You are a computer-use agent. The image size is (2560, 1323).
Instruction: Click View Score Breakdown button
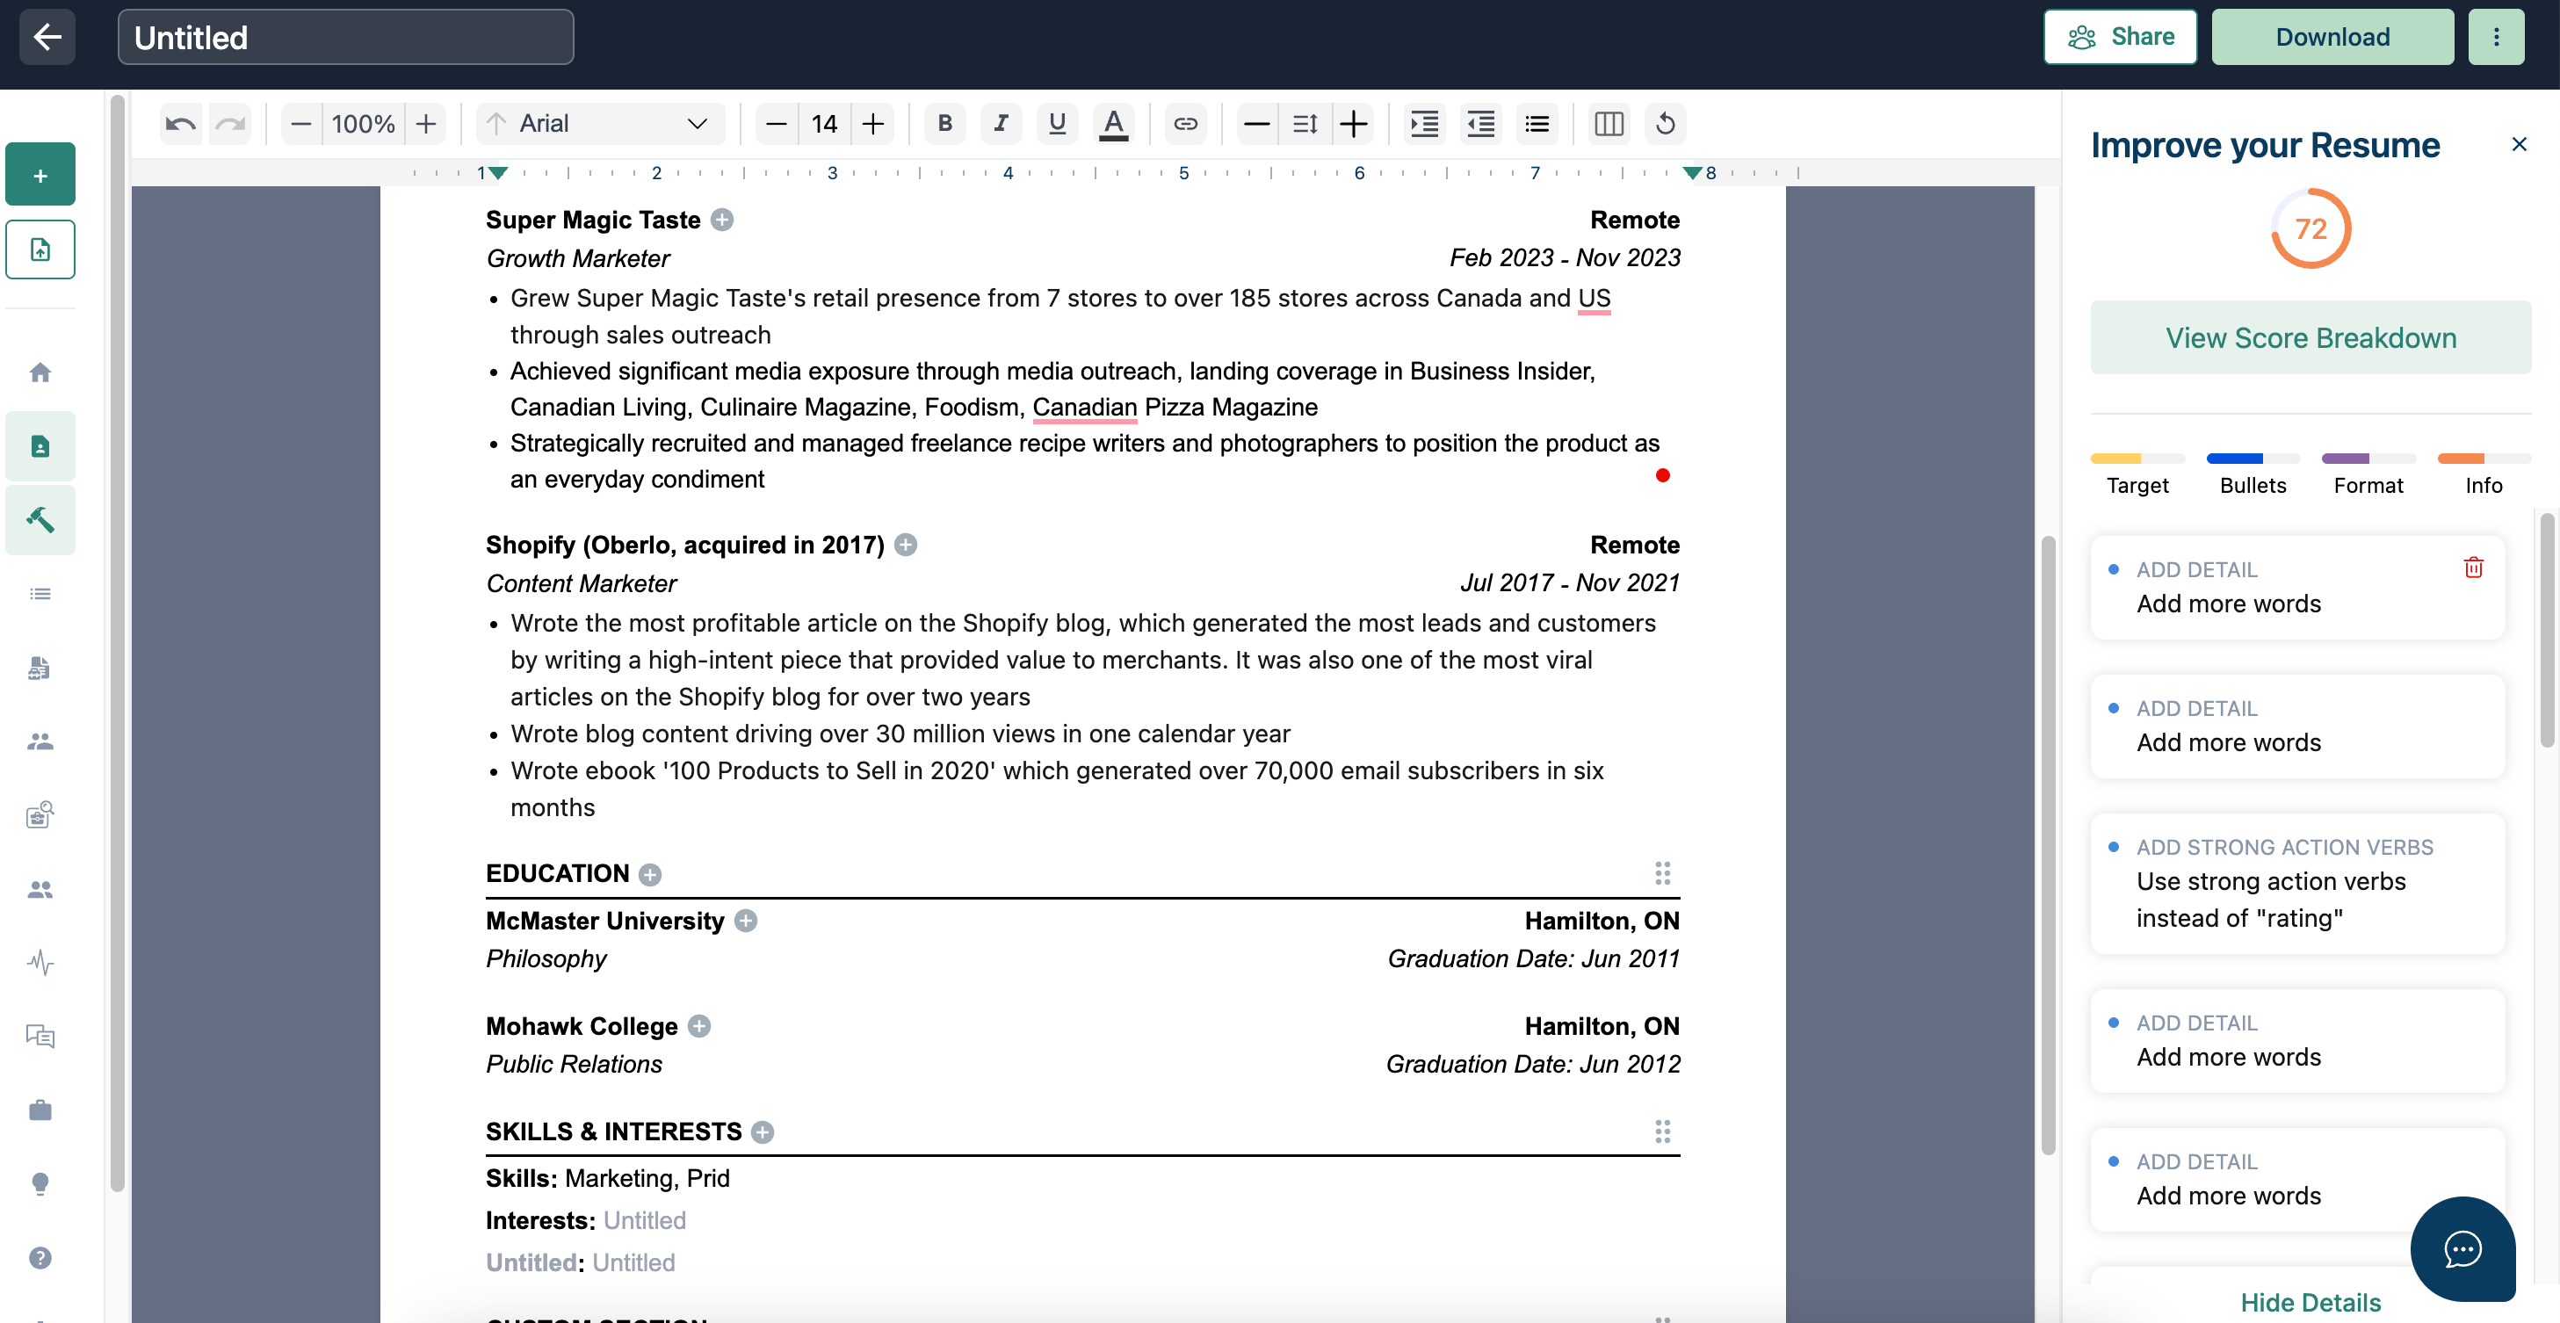(x=2310, y=338)
